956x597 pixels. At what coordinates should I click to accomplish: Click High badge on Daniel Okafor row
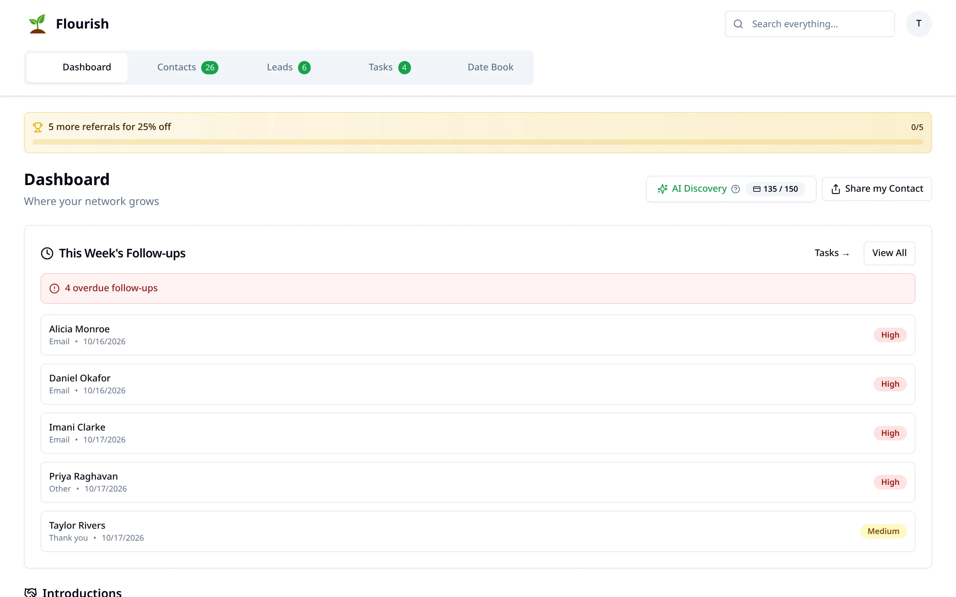click(890, 384)
